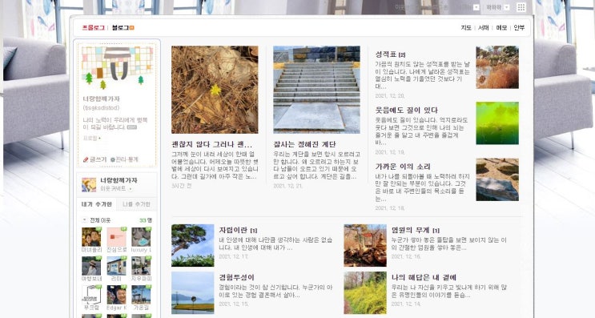Click the date 2021. 12. 17.
Image resolution: width=595 pixels, height=318 pixels.
coord(233,257)
